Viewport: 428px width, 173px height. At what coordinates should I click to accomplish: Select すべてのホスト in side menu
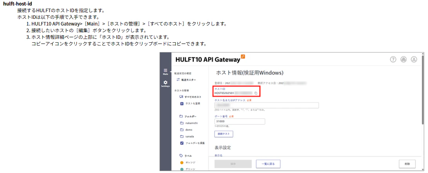[x=191, y=97]
